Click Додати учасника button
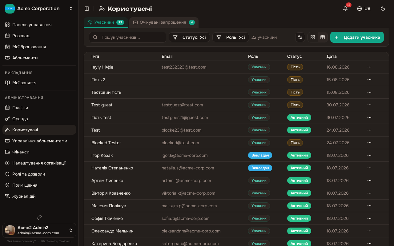 tap(357, 37)
